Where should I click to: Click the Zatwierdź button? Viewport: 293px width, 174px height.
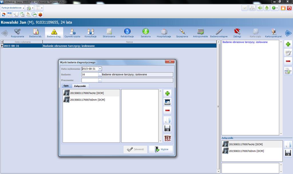click(135, 149)
